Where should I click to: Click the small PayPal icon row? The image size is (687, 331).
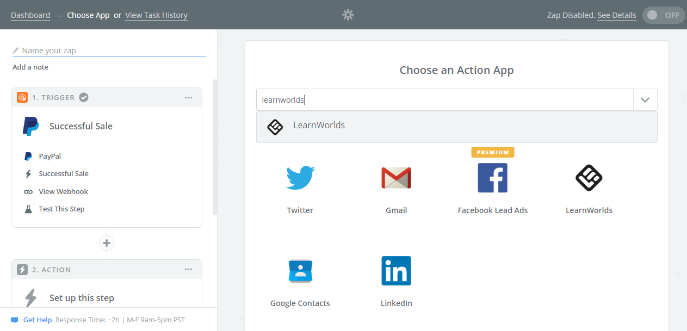(x=28, y=157)
